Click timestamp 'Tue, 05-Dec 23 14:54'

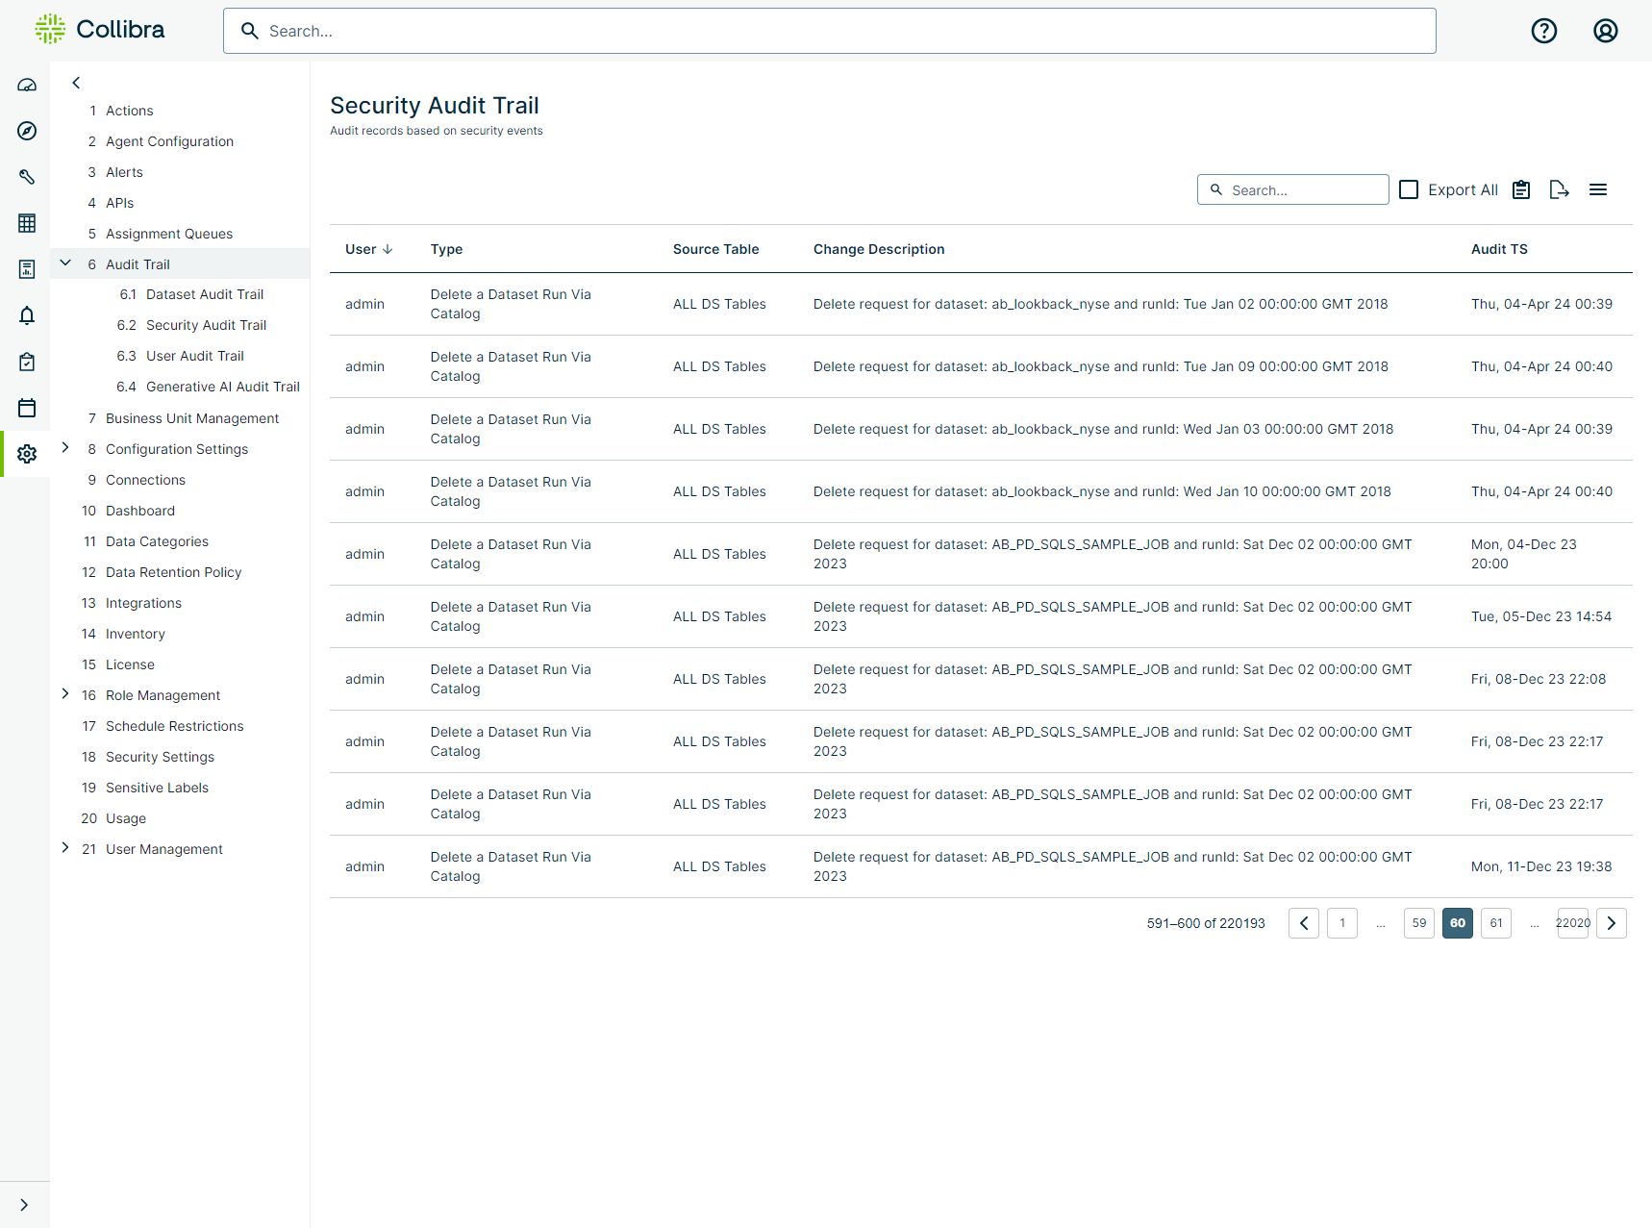tap(1541, 616)
